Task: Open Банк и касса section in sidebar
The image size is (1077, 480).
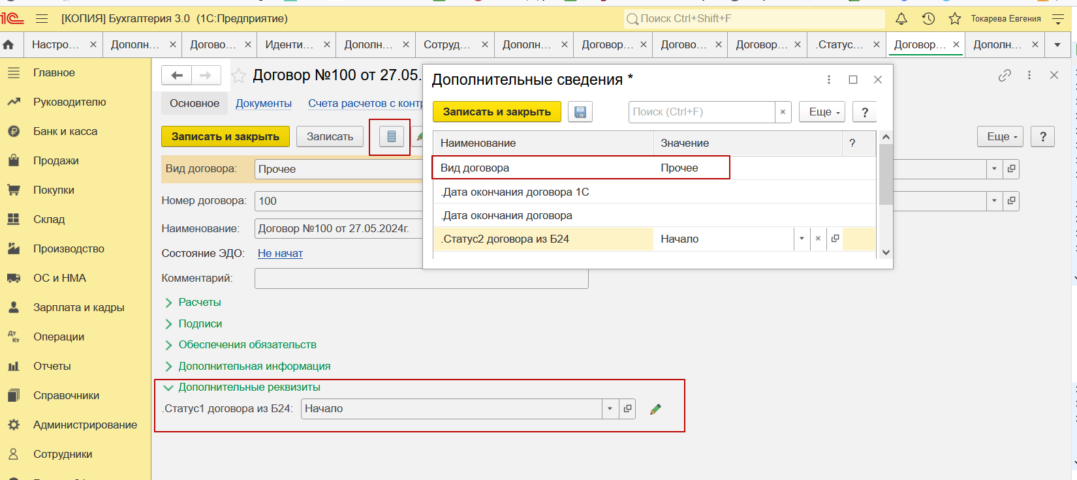Action: coord(65,132)
